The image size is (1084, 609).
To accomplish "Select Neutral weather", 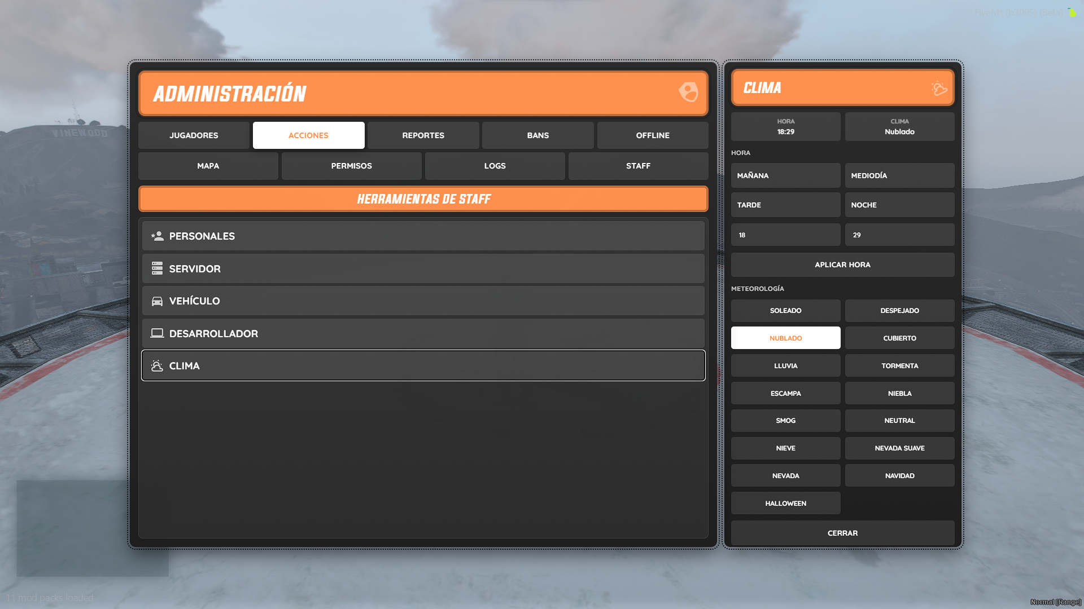I will pos(899,421).
